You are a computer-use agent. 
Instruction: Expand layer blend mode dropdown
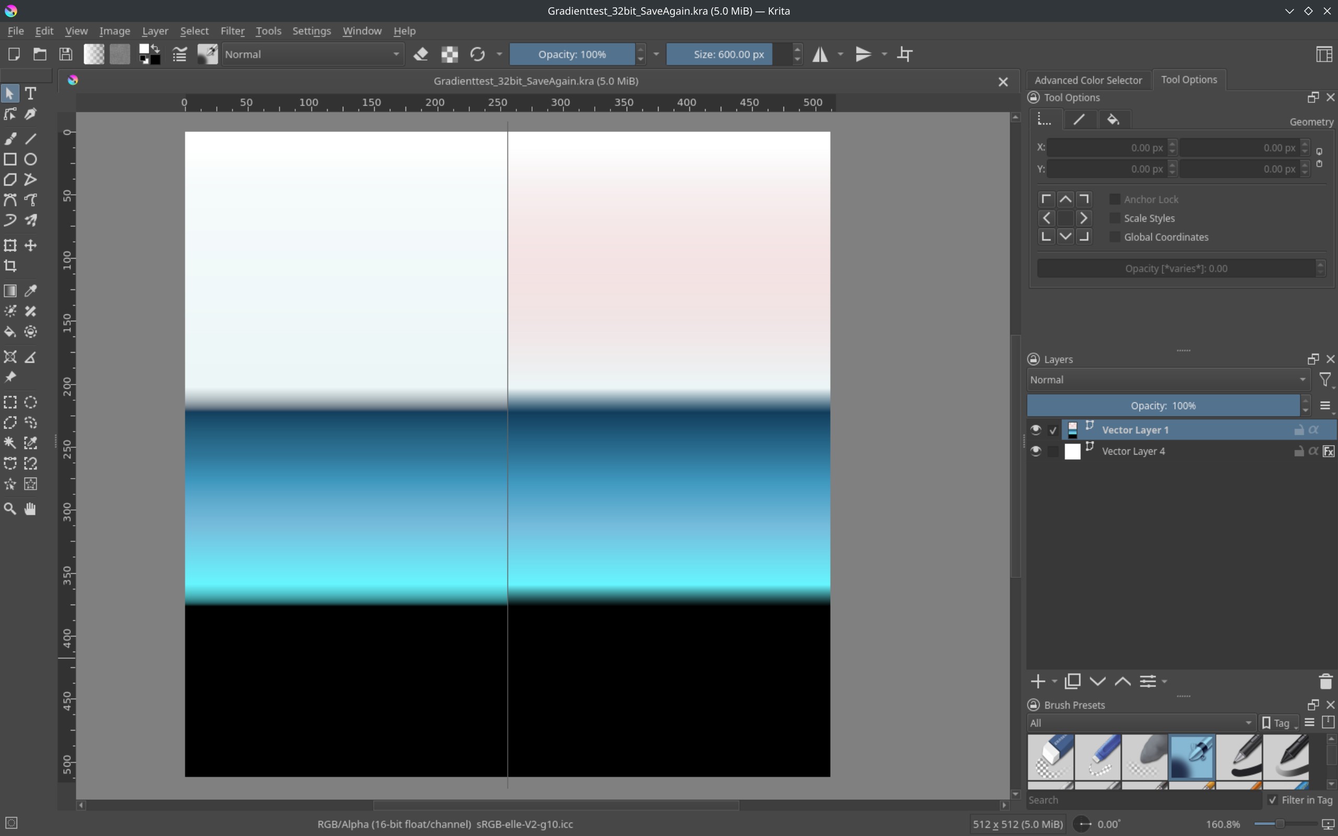[1168, 380]
